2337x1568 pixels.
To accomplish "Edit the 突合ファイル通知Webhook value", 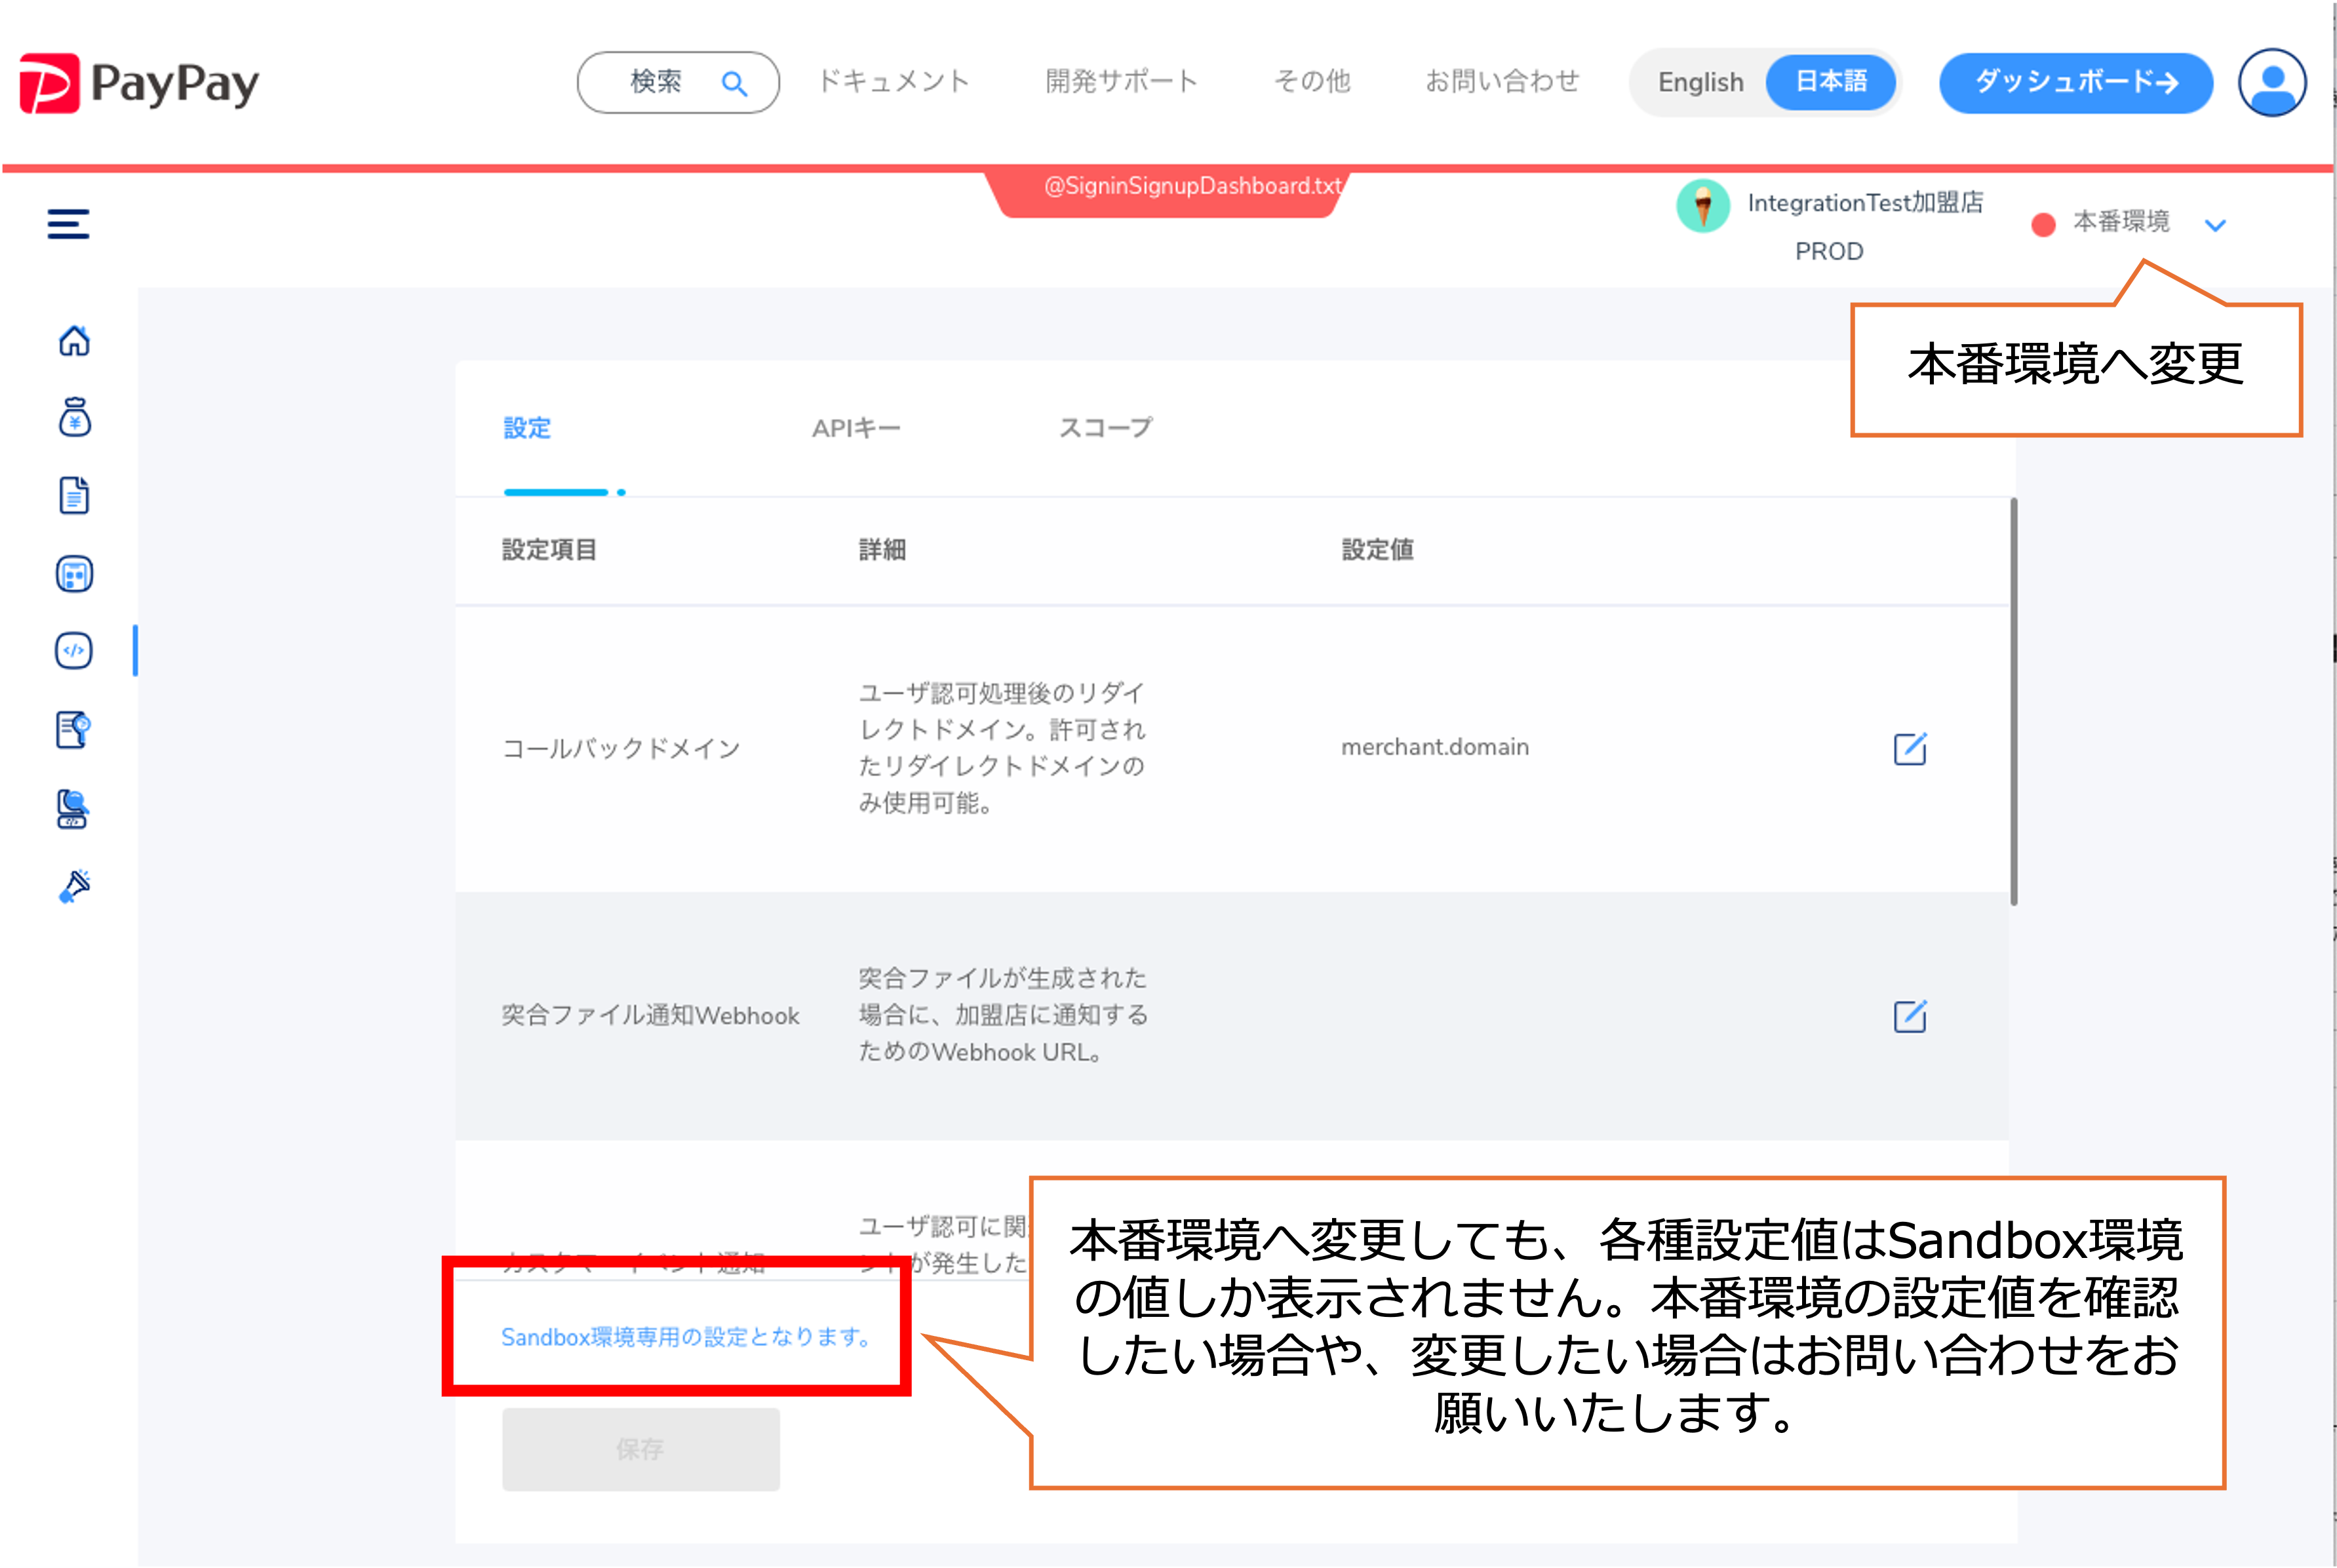I will coord(1909,1016).
